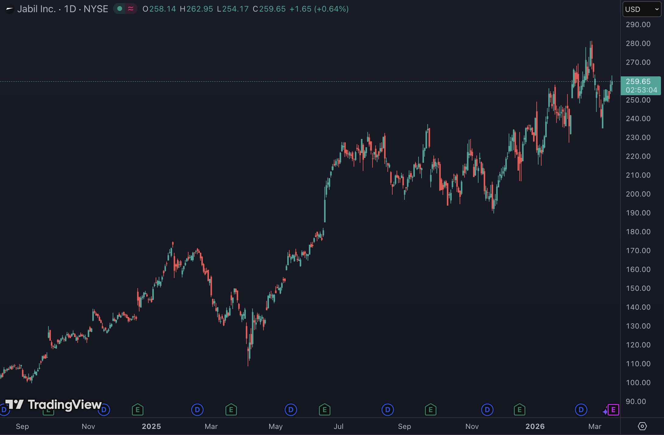The image size is (664, 435).
Task: Click the 150.00 price axis label
Action: (x=638, y=288)
